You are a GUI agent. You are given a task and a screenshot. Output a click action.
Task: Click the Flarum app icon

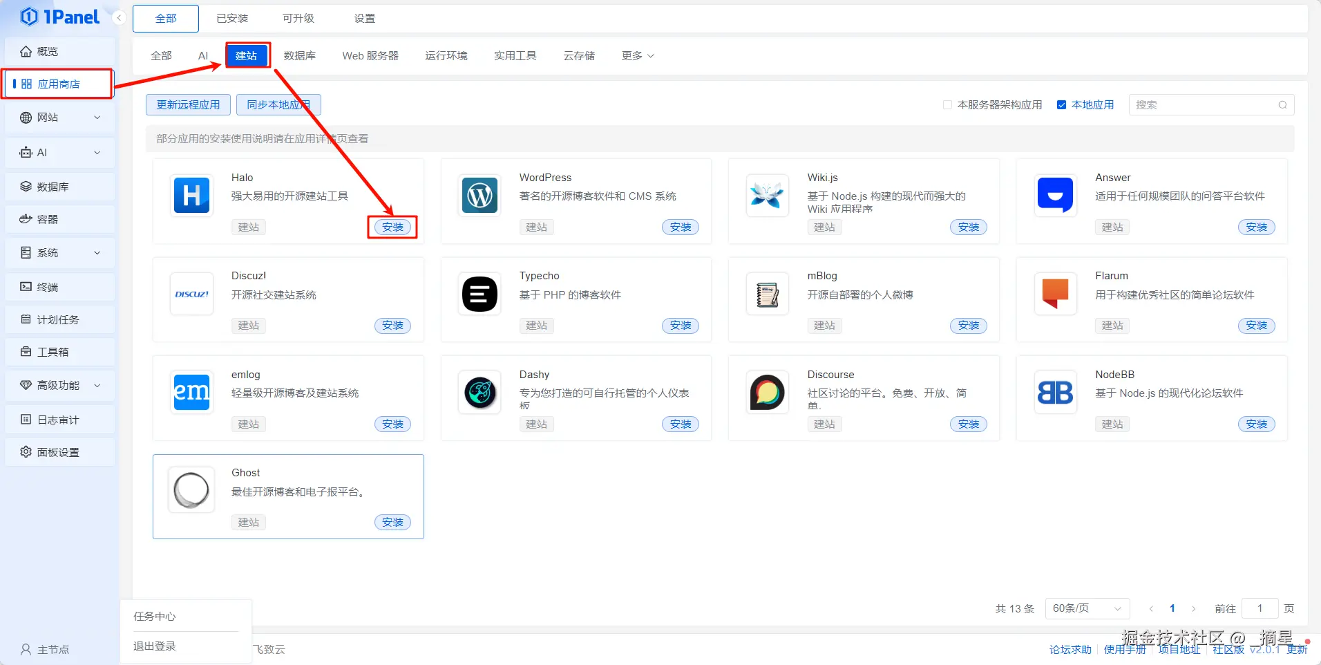tap(1055, 294)
